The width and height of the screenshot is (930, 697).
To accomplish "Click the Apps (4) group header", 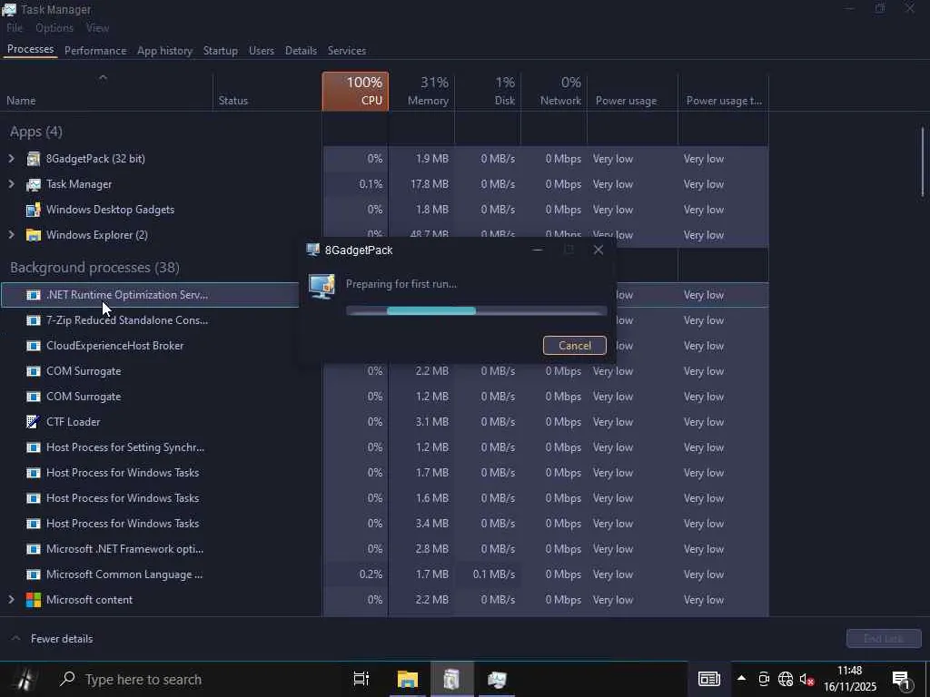I will pyautogui.click(x=36, y=132).
